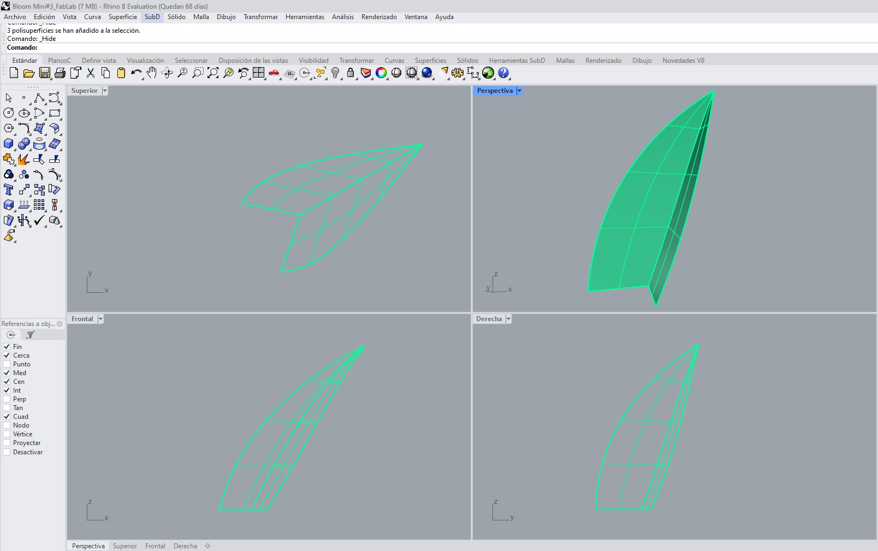Select the control point curve tool
The width and height of the screenshot is (878, 551).
40,97
